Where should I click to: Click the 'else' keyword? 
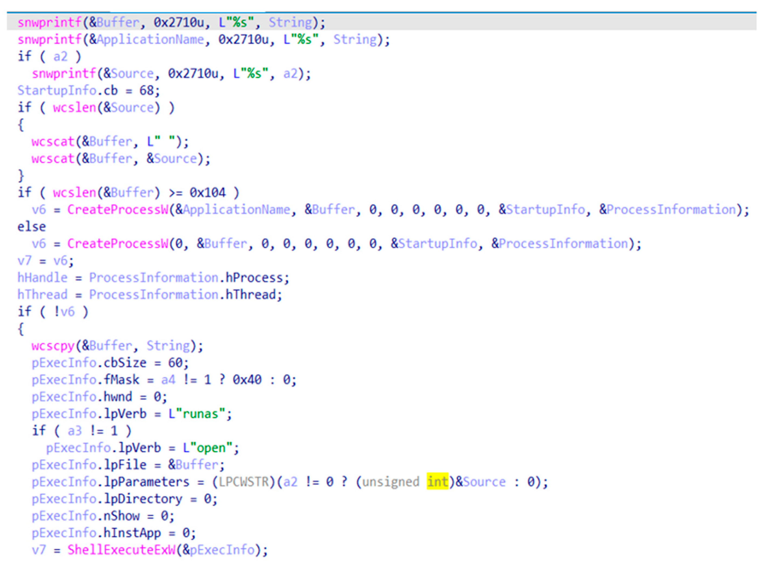coord(32,227)
